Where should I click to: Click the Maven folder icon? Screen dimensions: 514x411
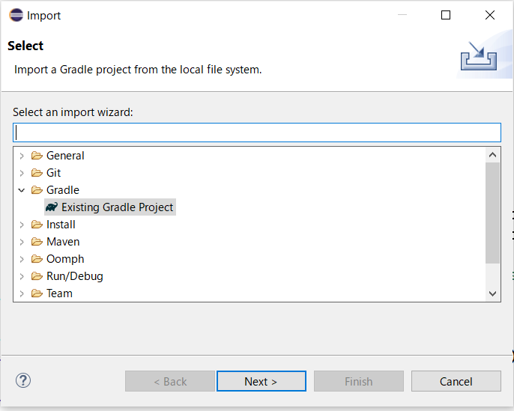pyautogui.click(x=37, y=242)
